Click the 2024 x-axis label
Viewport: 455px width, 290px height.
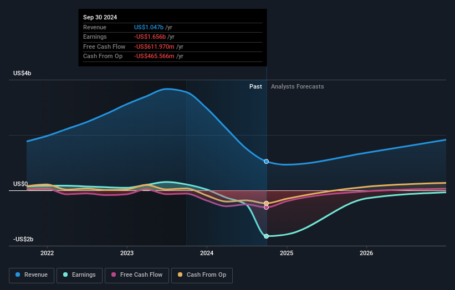click(207, 253)
